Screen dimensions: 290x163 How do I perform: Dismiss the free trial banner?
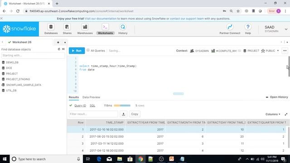[1, 19]
